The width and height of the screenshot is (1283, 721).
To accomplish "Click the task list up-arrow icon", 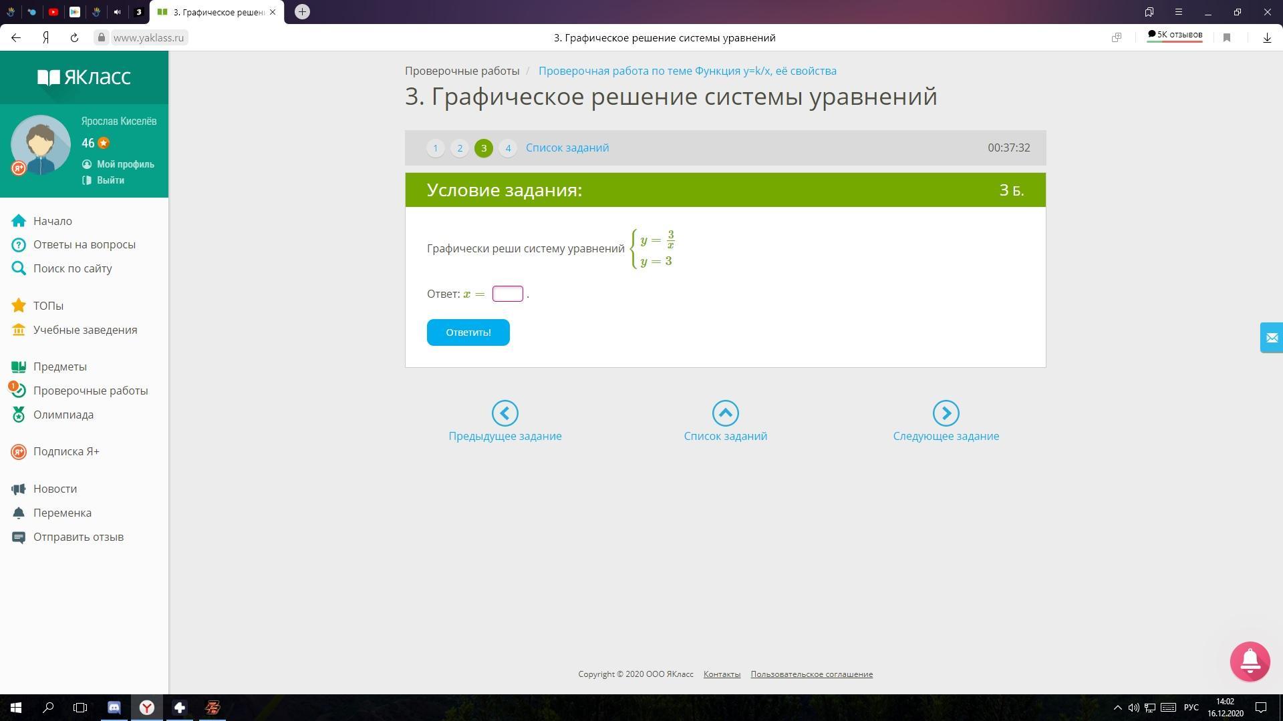I will pos(725,413).
